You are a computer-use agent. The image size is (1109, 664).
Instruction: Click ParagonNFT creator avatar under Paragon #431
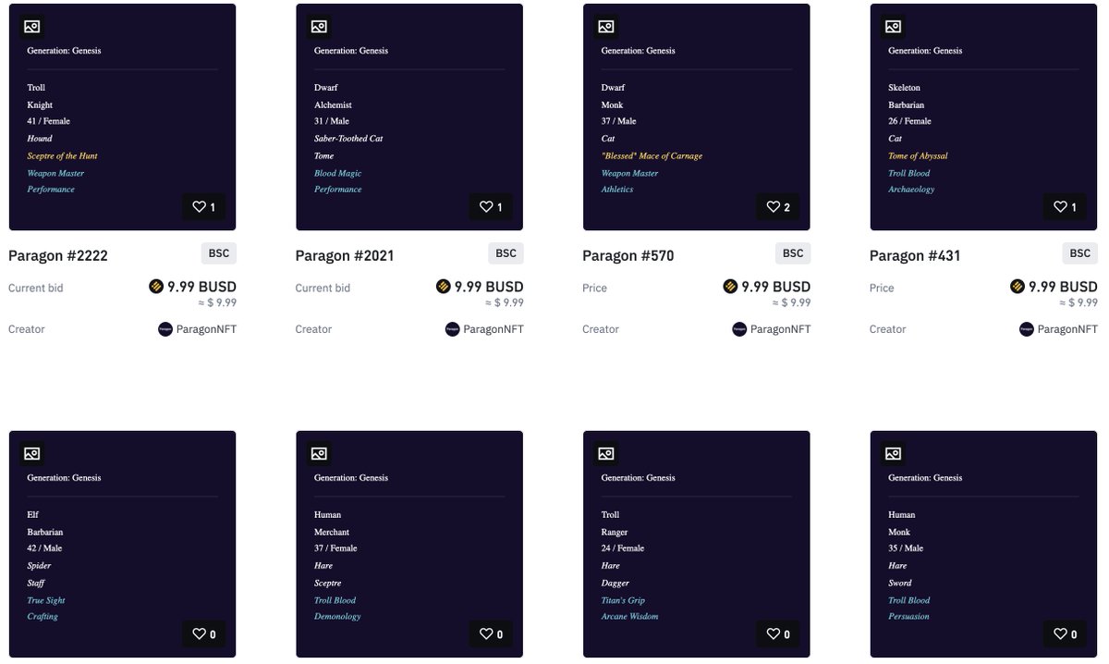tap(1027, 329)
